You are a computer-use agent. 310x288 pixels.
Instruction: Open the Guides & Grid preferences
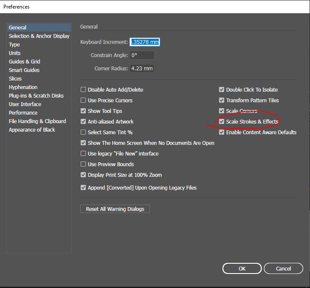[24, 62]
